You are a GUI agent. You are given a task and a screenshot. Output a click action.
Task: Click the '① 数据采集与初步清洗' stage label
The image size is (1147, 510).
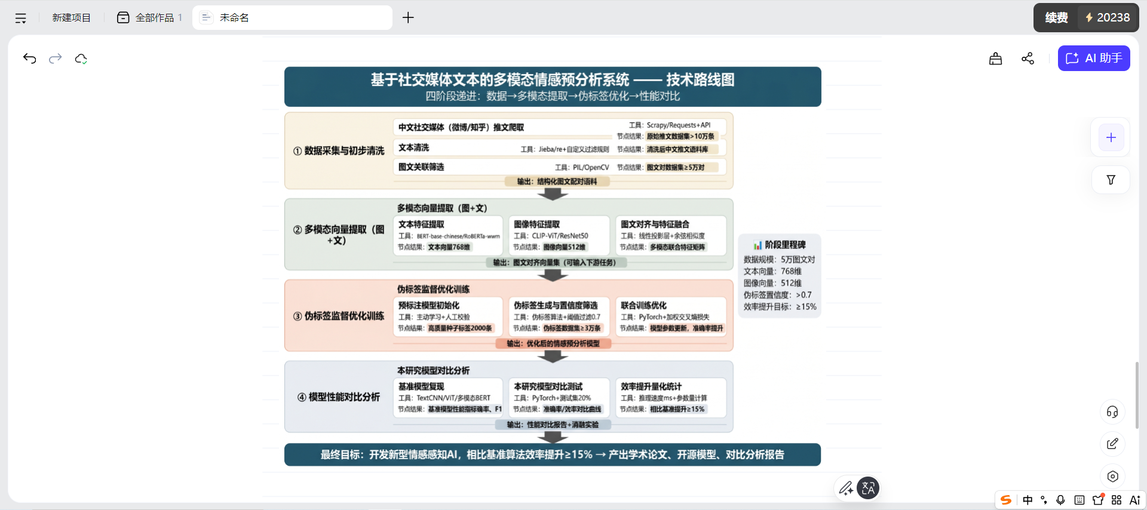pos(339,151)
